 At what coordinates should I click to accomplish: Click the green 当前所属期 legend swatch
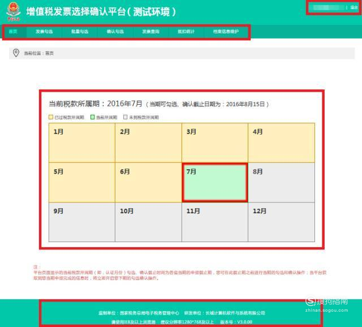click(92, 117)
